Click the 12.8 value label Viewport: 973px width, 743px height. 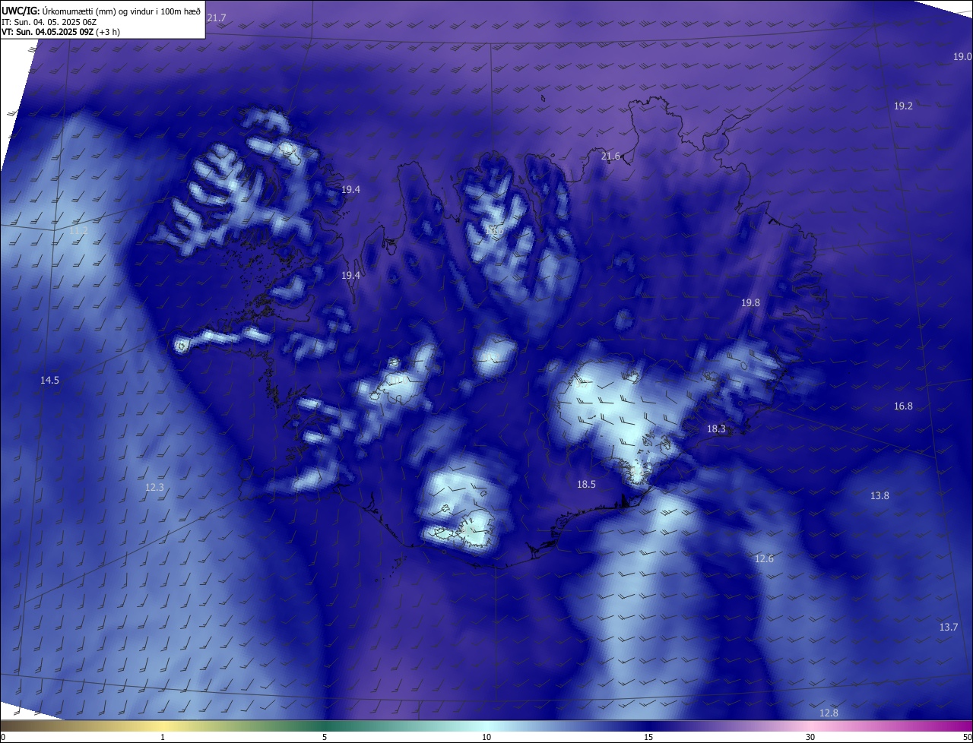coord(829,713)
